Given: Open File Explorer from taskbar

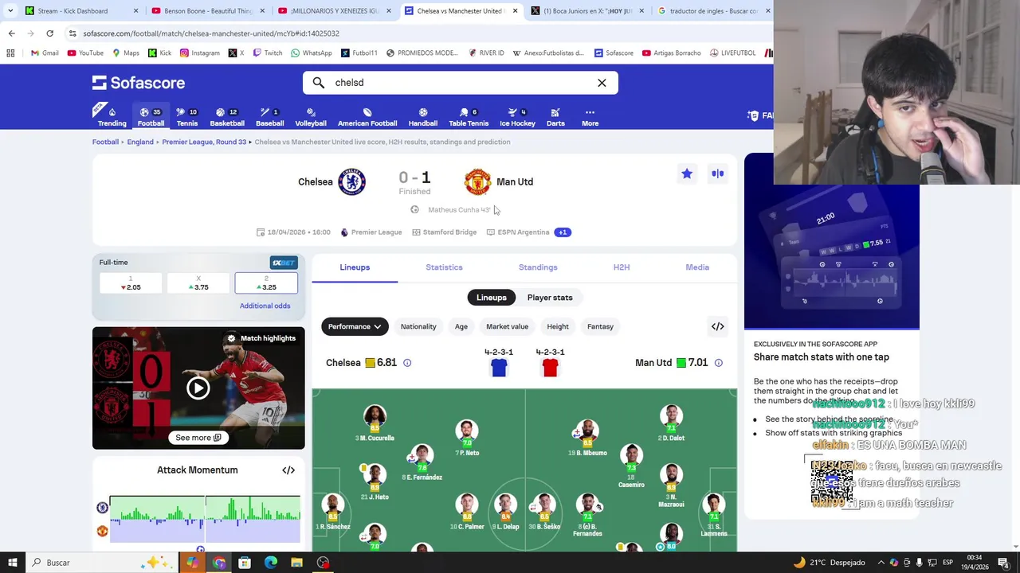Looking at the screenshot, I should pyautogui.click(x=296, y=563).
